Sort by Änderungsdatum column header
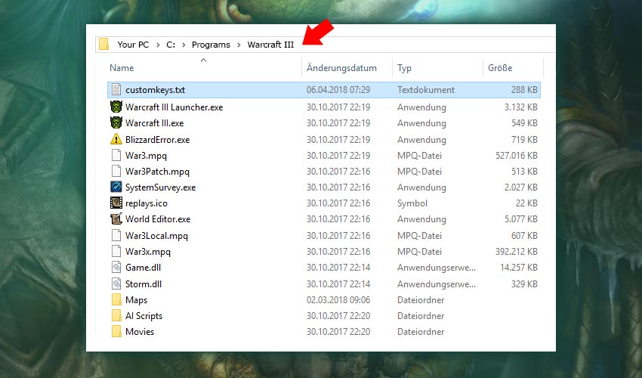Viewport: 642px width, 378px height. (341, 67)
